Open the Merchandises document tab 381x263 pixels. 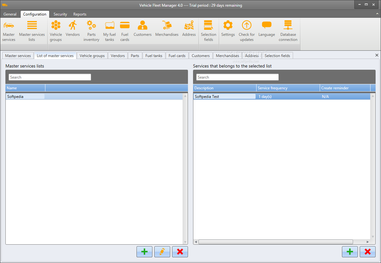(227, 55)
